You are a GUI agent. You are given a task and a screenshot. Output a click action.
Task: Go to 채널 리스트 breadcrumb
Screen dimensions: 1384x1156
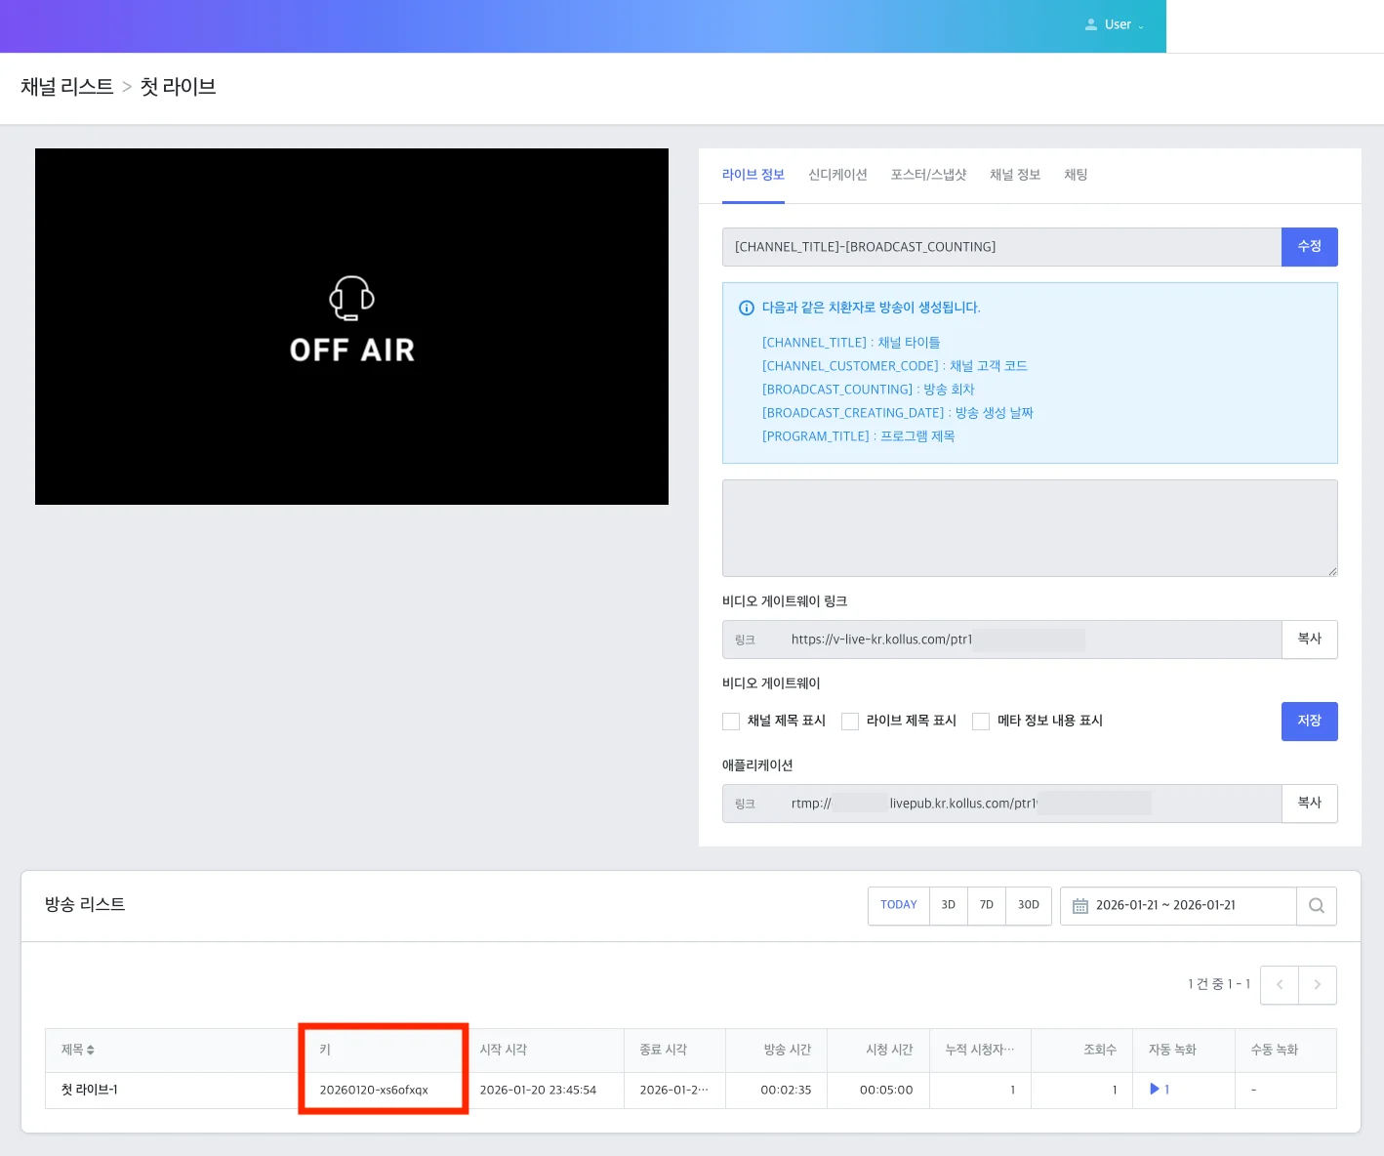pyautogui.click(x=67, y=87)
